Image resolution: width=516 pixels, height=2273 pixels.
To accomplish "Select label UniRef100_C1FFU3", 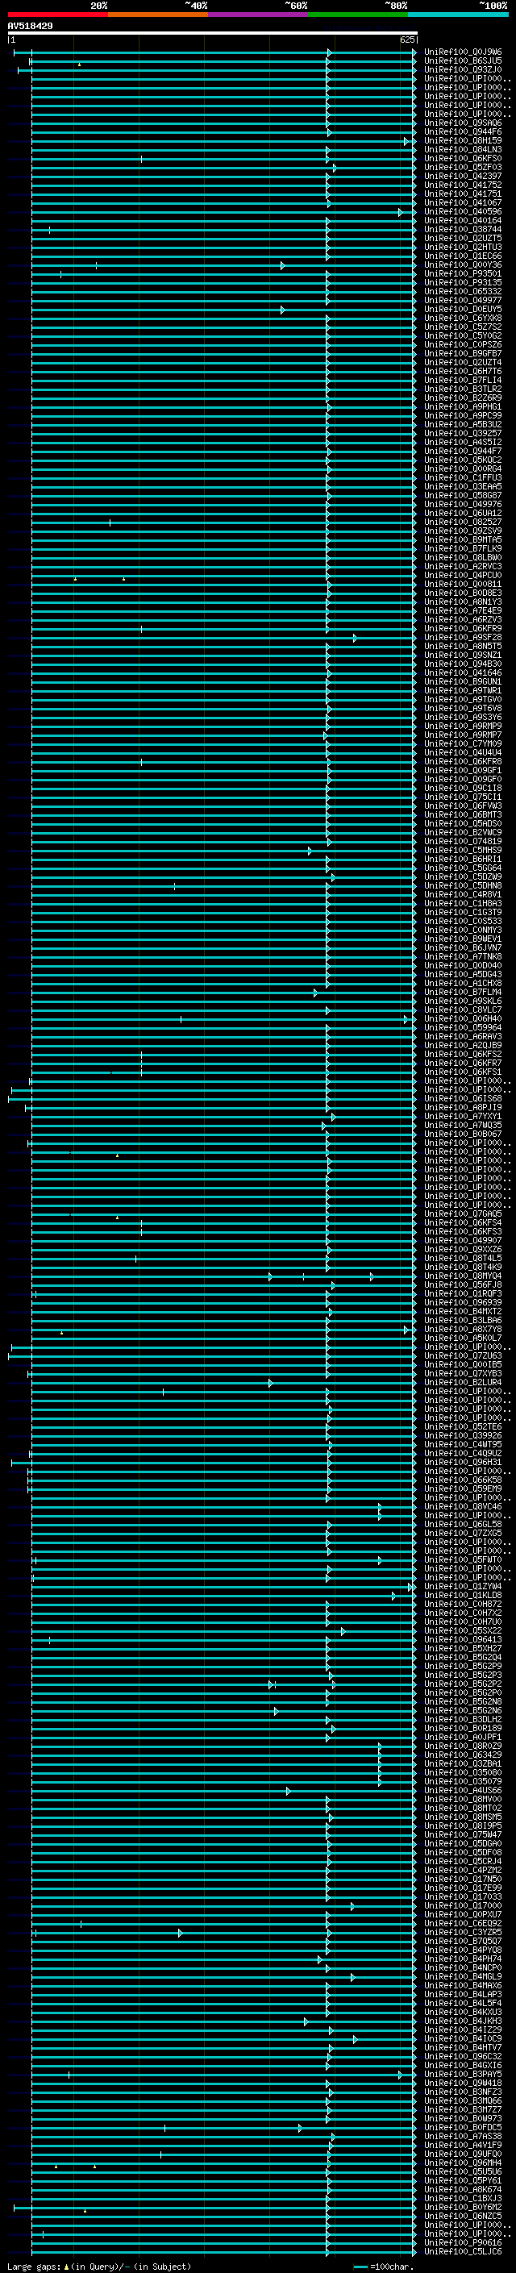I will [462, 477].
